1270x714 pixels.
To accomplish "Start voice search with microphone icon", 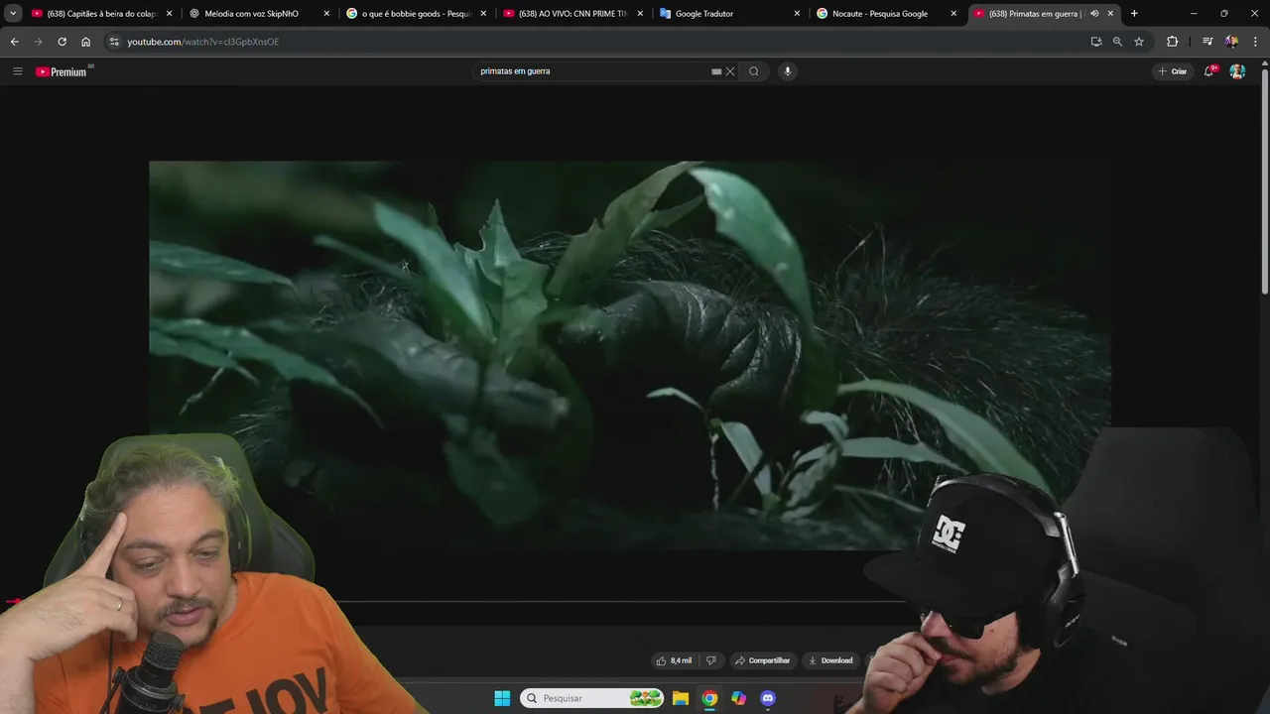I will click(x=788, y=71).
